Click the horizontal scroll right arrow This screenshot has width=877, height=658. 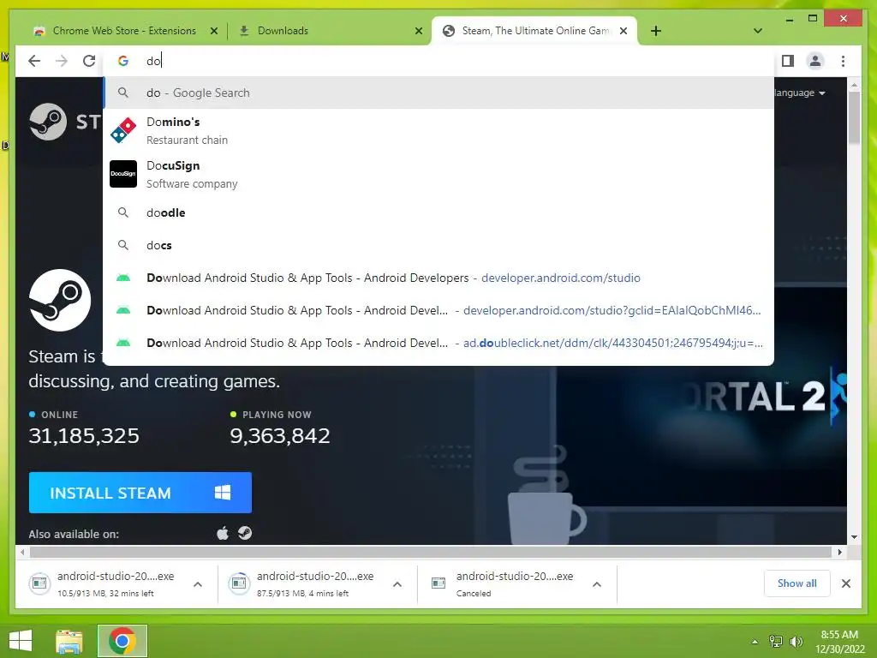[x=839, y=553]
